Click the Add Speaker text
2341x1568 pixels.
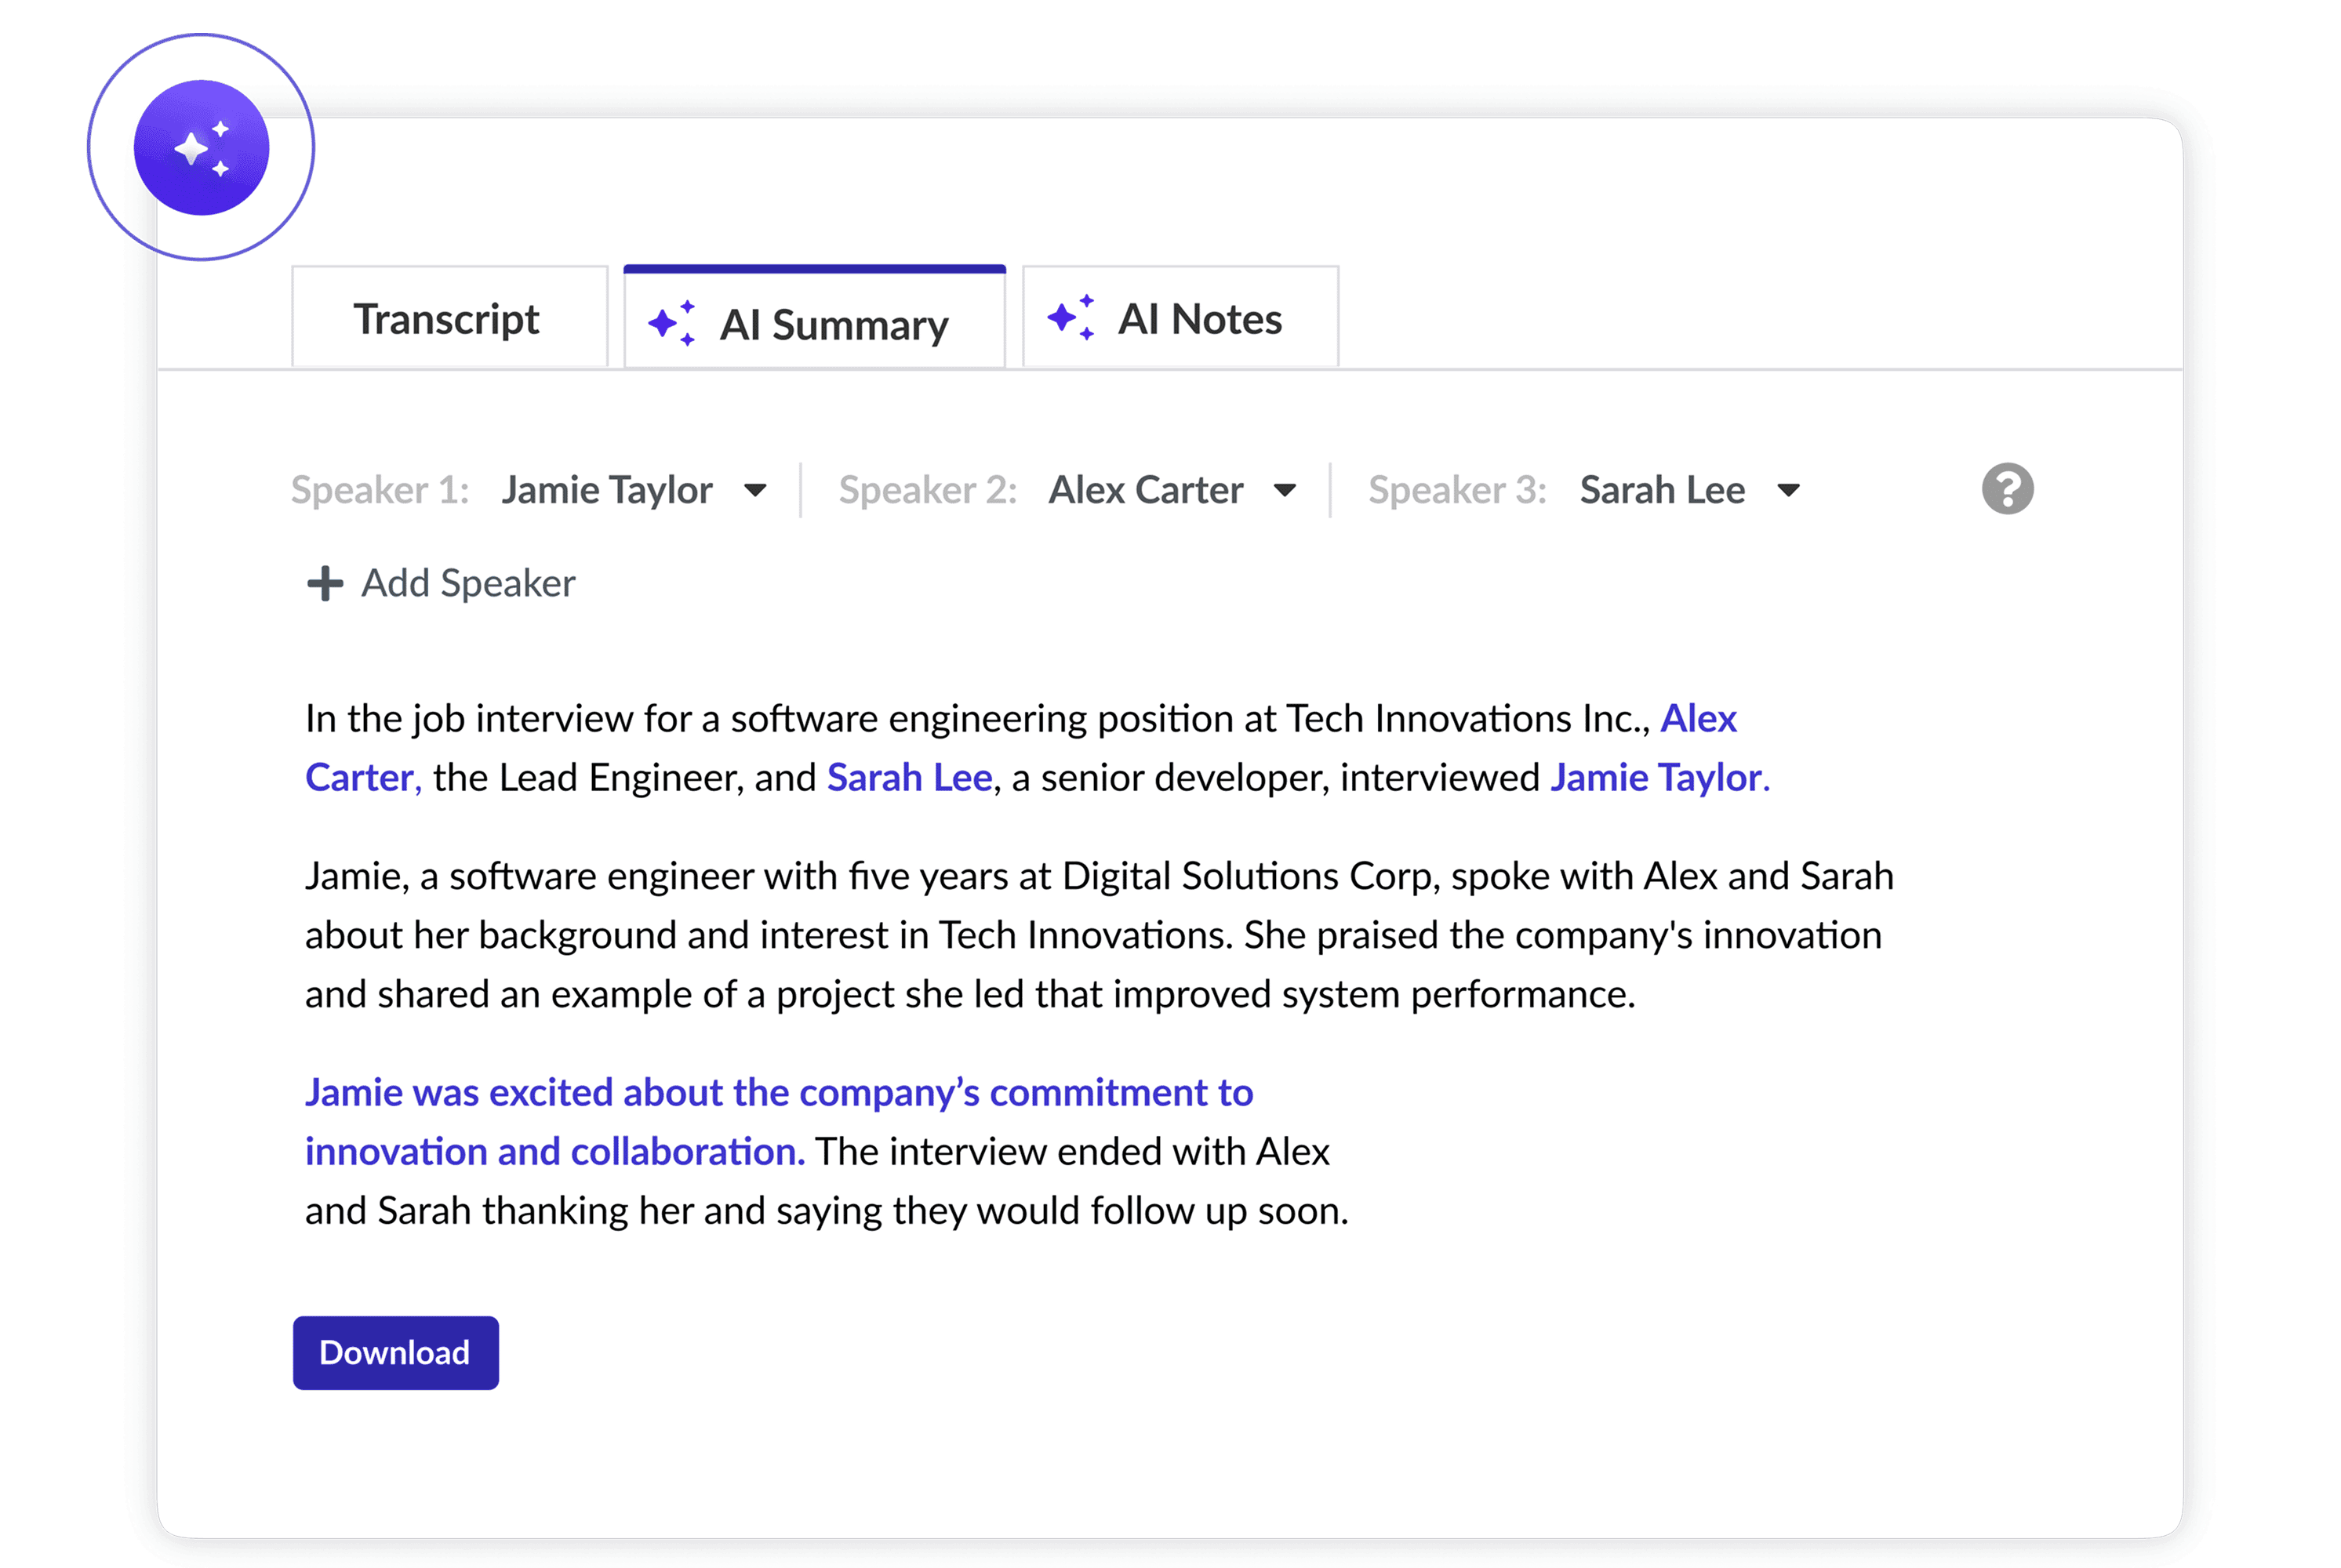click(x=468, y=583)
